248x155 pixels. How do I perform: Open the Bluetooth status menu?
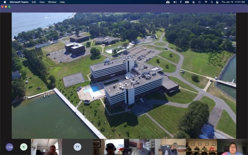click(181, 2)
